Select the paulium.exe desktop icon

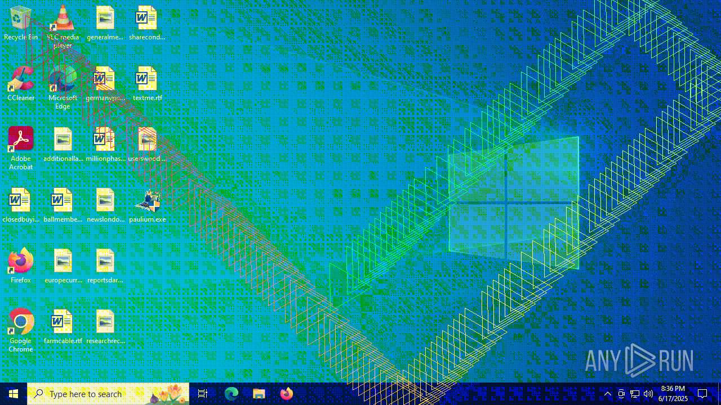pyautogui.click(x=147, y=206)
